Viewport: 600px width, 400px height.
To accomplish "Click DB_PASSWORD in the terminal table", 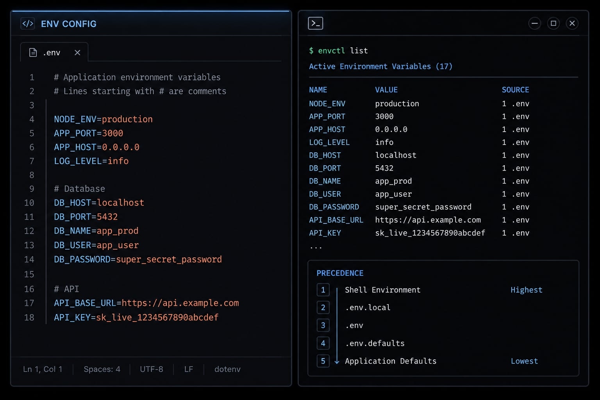I will [334, 207].
